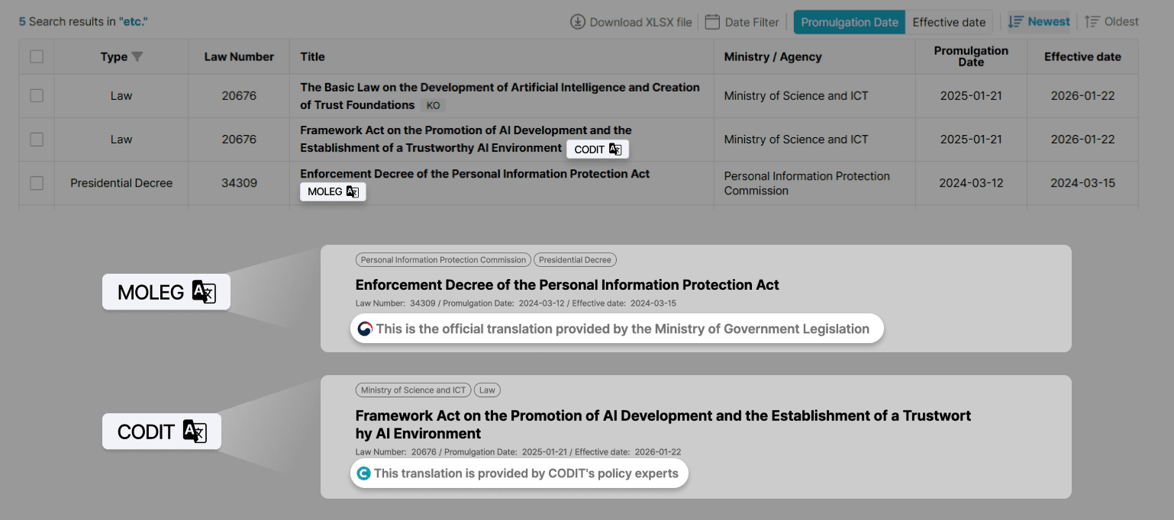Open the Date Filter calendar icon
Screen dimensions: 1174x520
click(x=712, y=22)
